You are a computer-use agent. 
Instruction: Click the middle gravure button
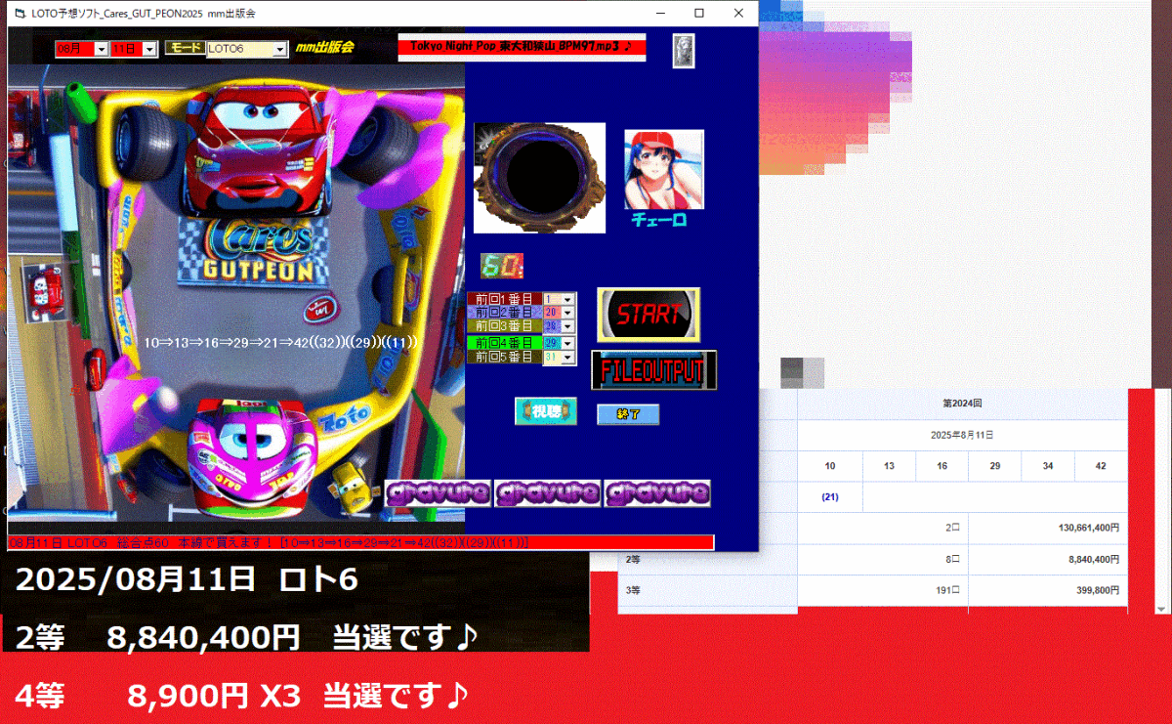point(547,493)
